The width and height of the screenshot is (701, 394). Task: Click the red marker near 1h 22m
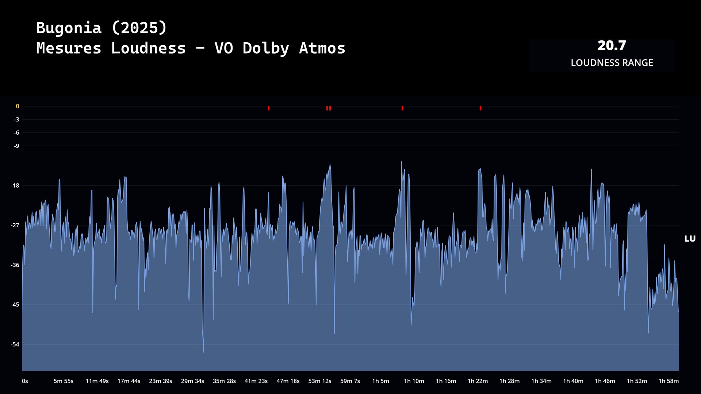(x=480, y=108)
